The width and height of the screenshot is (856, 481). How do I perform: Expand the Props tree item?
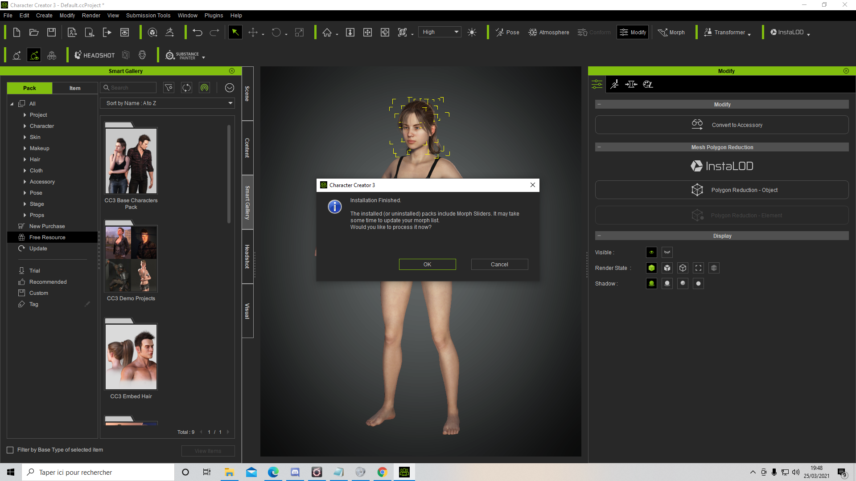pos(25,215)
